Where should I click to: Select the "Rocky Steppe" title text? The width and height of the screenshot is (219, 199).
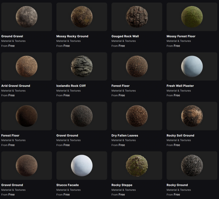click(x=122, y=185)
